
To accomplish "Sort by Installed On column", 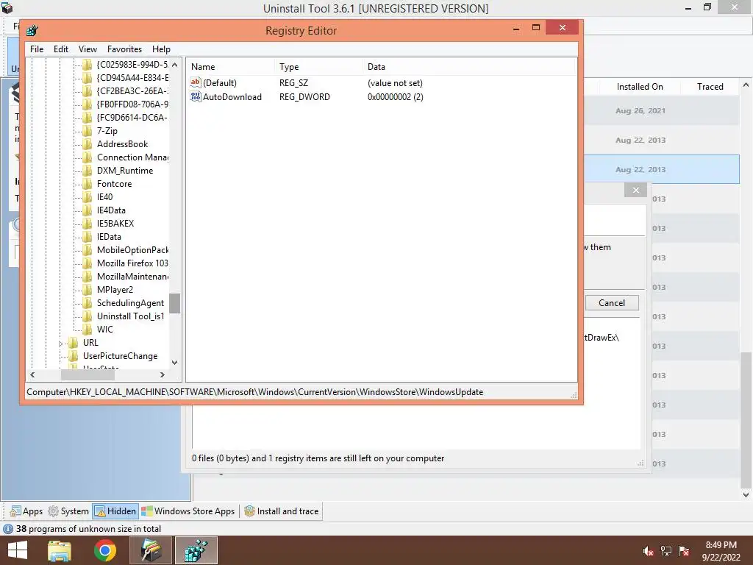I will (x=640, y=87).
